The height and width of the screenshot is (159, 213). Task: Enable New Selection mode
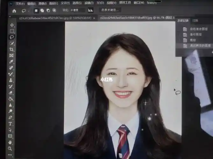(36, 10)
